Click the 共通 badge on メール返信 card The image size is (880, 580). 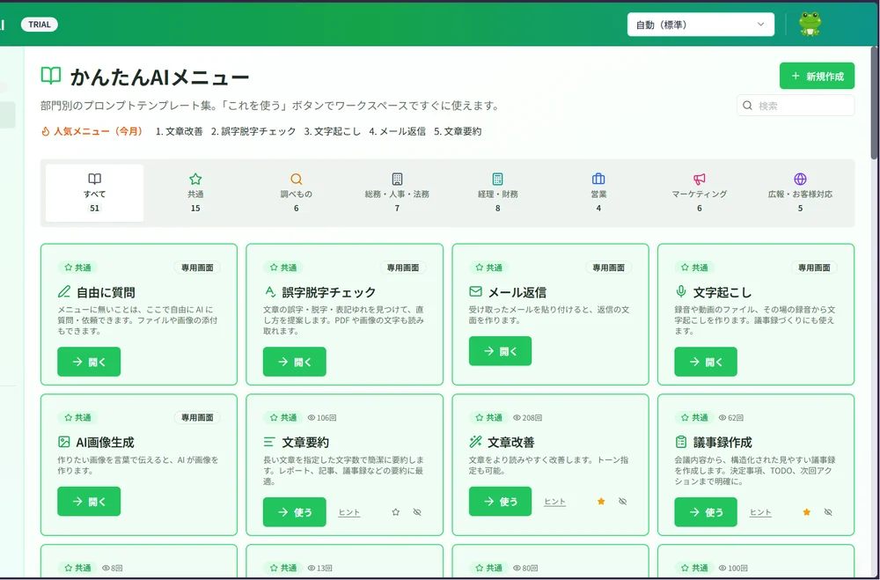pyautogui.click(x=488, y=268)
